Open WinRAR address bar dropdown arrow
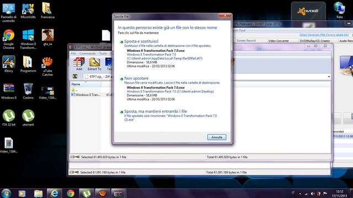The image size is (353, 198). (x=329, y=77)
